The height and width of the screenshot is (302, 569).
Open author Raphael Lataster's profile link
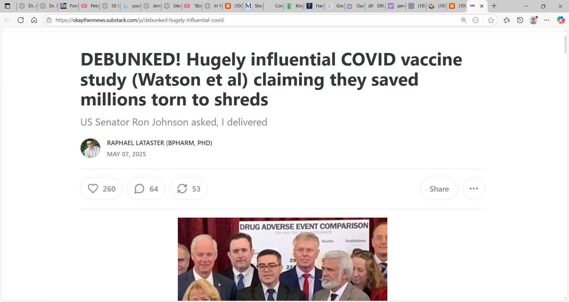click(159, 143)
